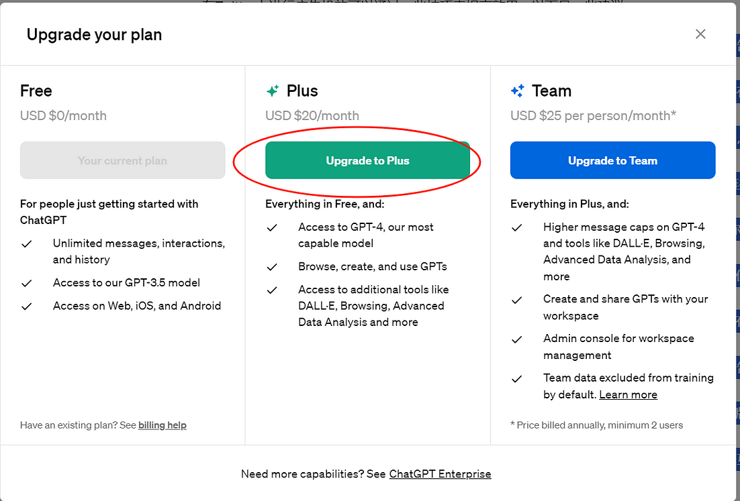740x501 pixels.
Task: Click the Have an existing plan? See text
Action: click(x=78, y=425)
